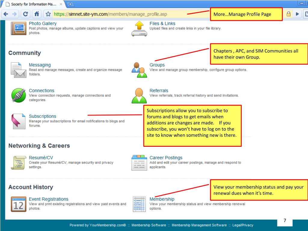Open the Career Postings link

tap(166, 158)
